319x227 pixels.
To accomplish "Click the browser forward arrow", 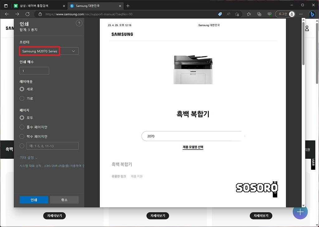I will point(17,14).
